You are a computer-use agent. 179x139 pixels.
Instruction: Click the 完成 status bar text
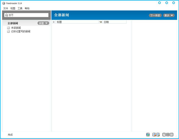click(x=10, y=135)
